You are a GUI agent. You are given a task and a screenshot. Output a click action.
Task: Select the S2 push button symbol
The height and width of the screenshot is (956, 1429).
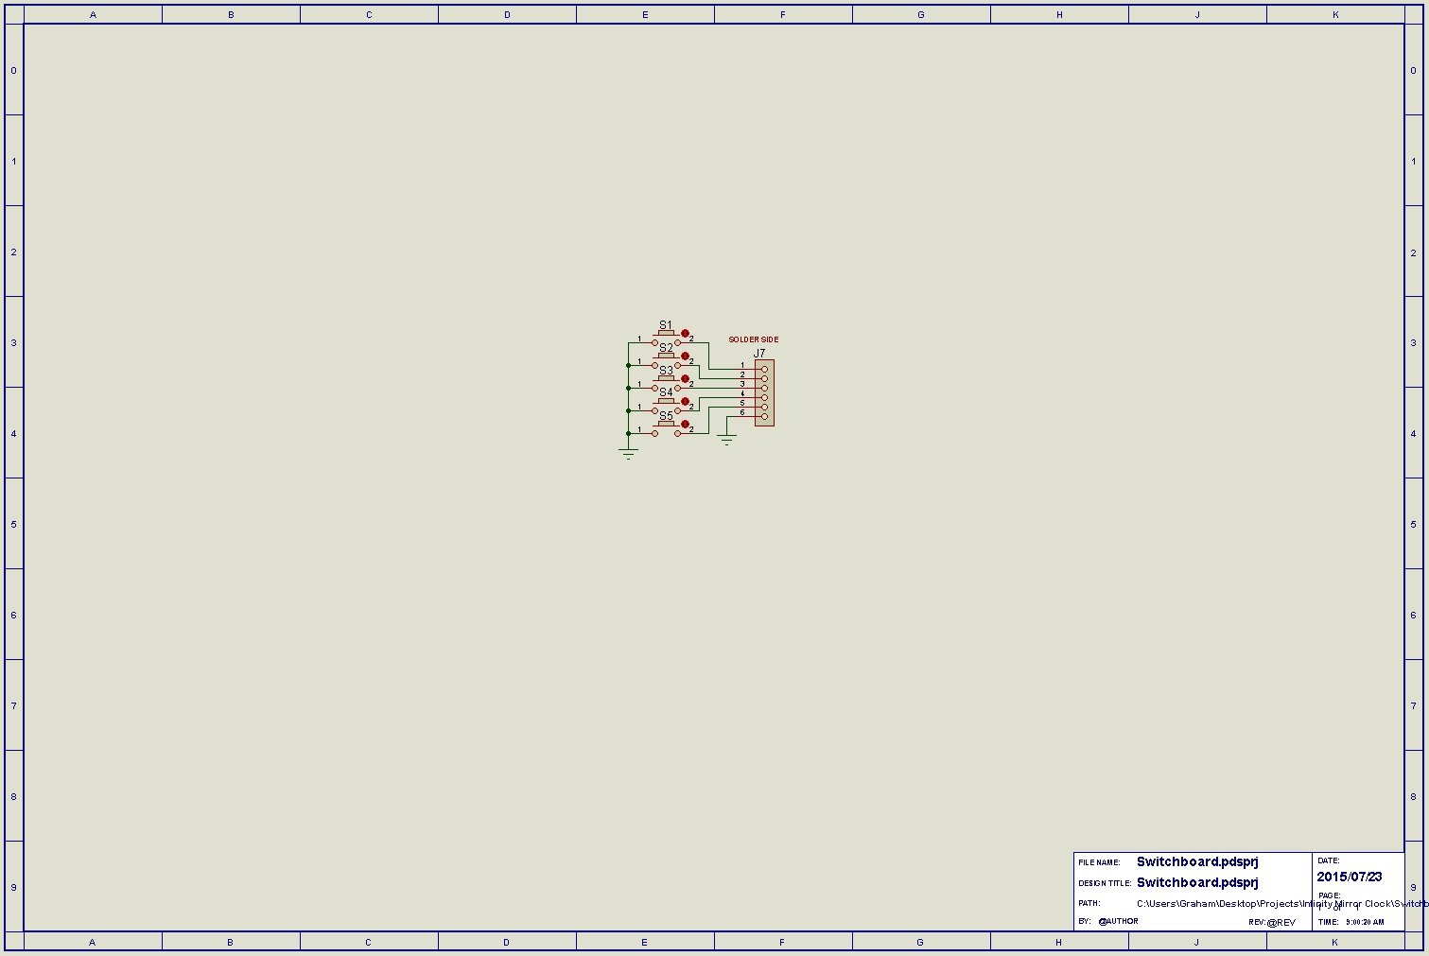tap(666, 360)
